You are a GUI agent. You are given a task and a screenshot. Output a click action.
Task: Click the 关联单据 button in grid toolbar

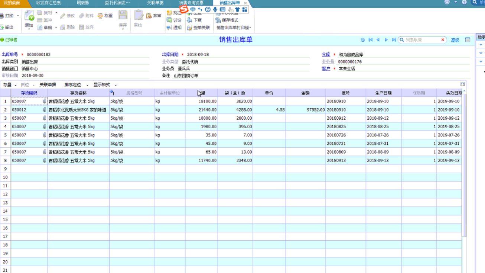pyautogui.click(x=48, y=85)
